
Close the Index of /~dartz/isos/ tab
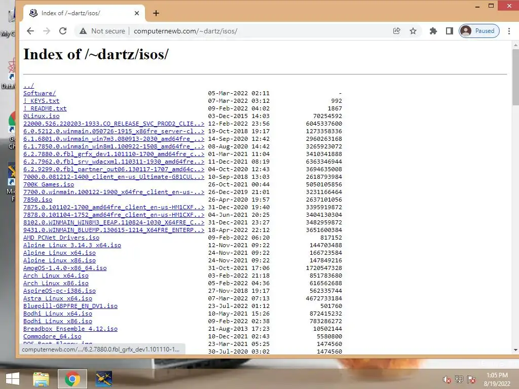(x=137, y=13)
